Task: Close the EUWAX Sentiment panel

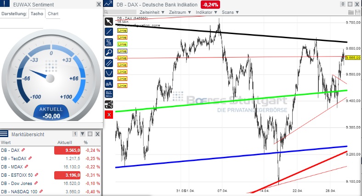Action: pos(99,5)
